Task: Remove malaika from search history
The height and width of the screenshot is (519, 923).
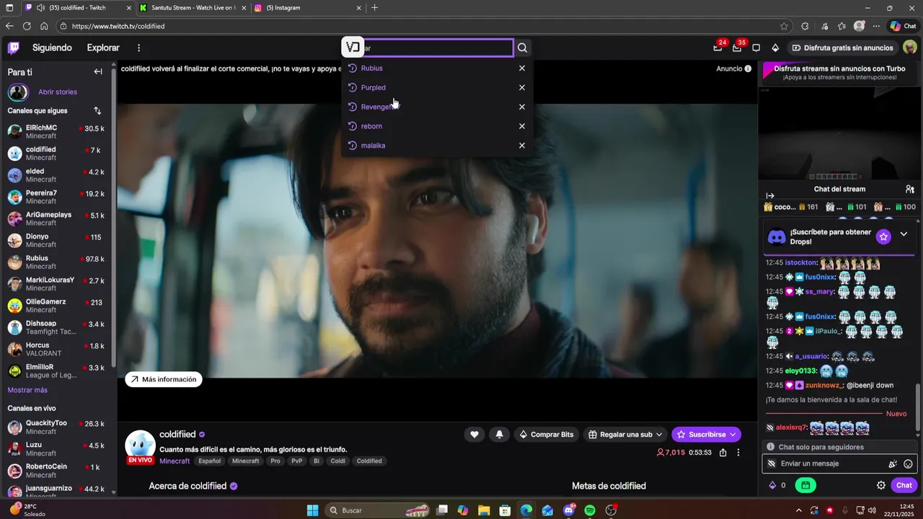Action: click(522, 146)
